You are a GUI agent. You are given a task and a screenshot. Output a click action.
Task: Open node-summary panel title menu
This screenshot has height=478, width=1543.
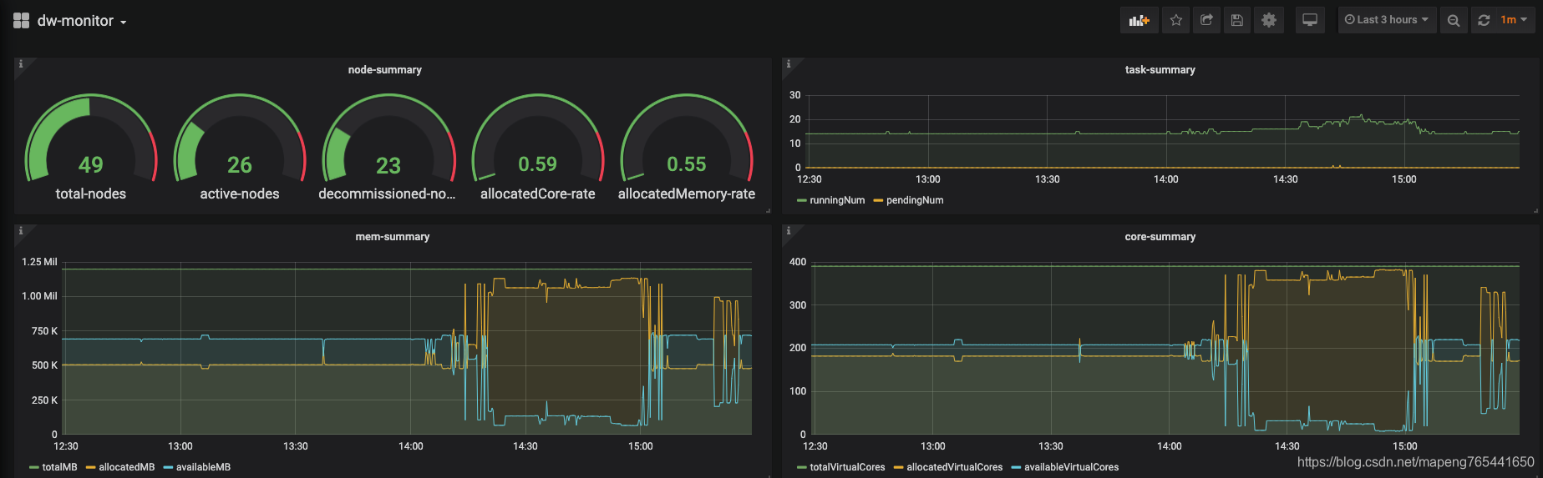point(384,70)
